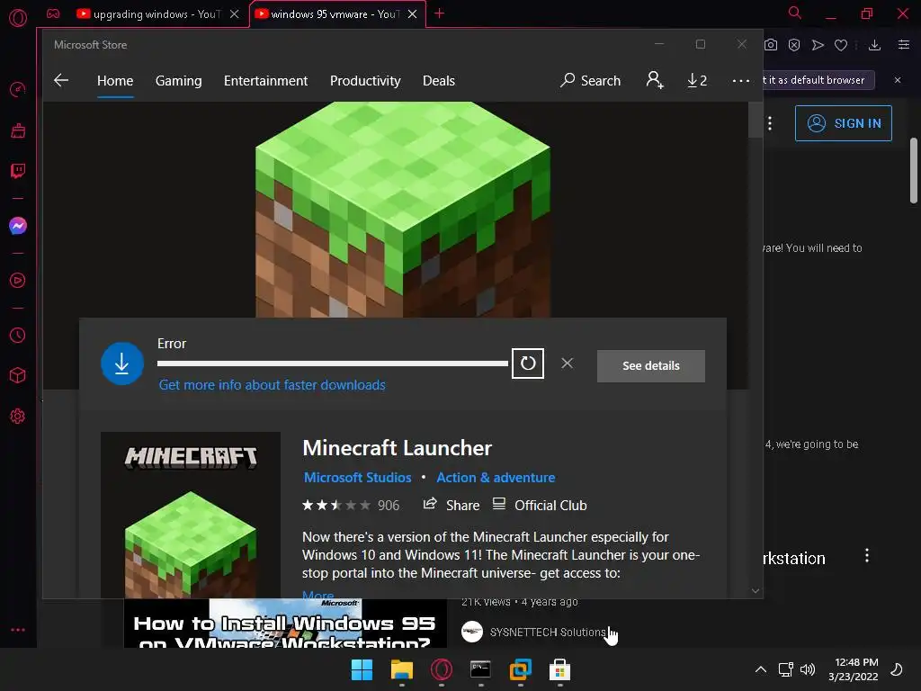Open the Windows Start menu
This screenshot has width=921, height=691.
[362, 669]
